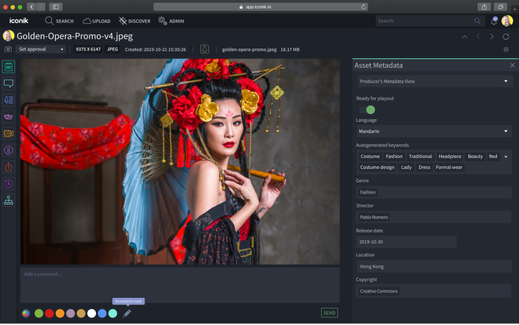Screen dimensions: 519x325
Task: Pick the red annotation color
Action: 49,313
